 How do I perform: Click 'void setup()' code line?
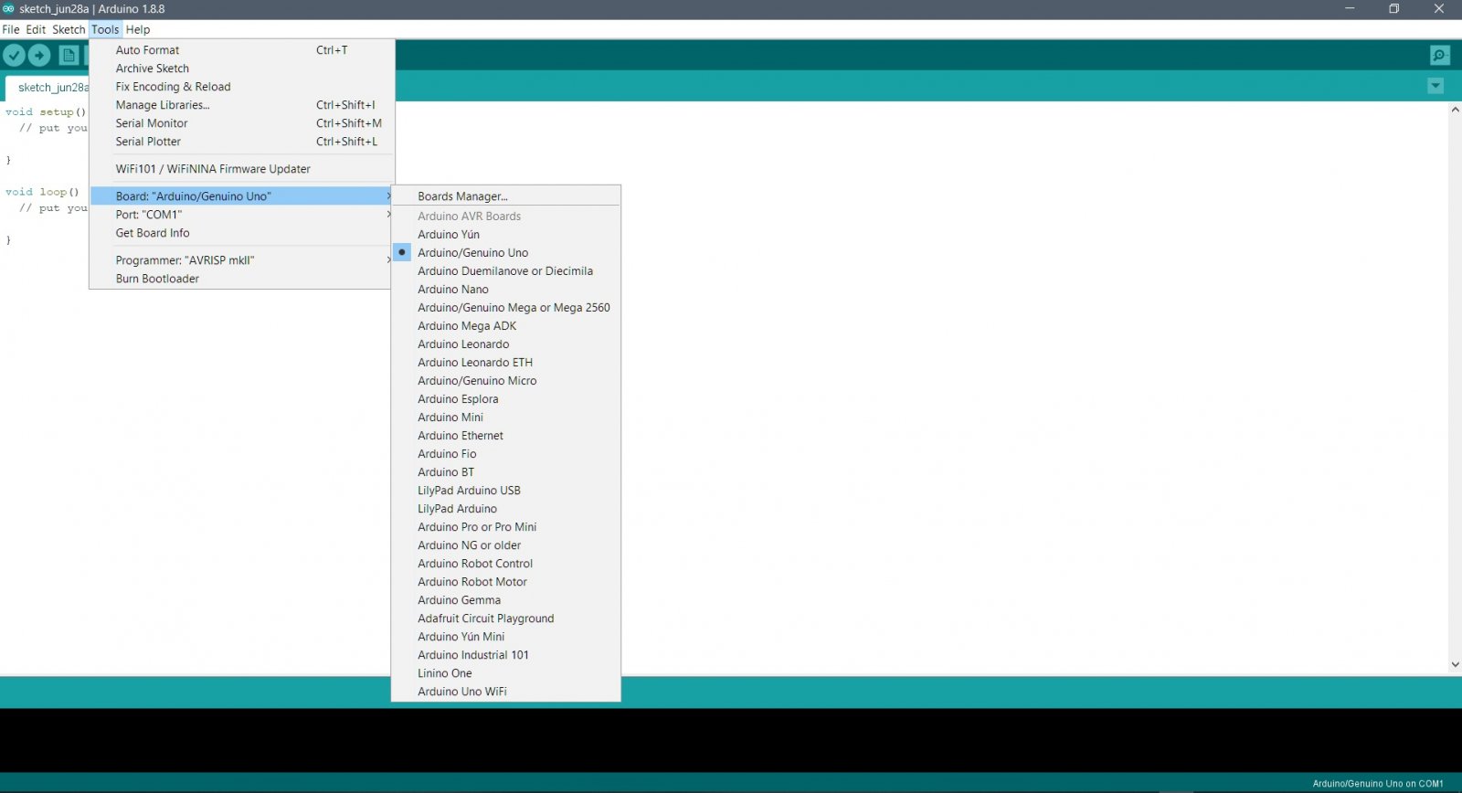point(46,111)
